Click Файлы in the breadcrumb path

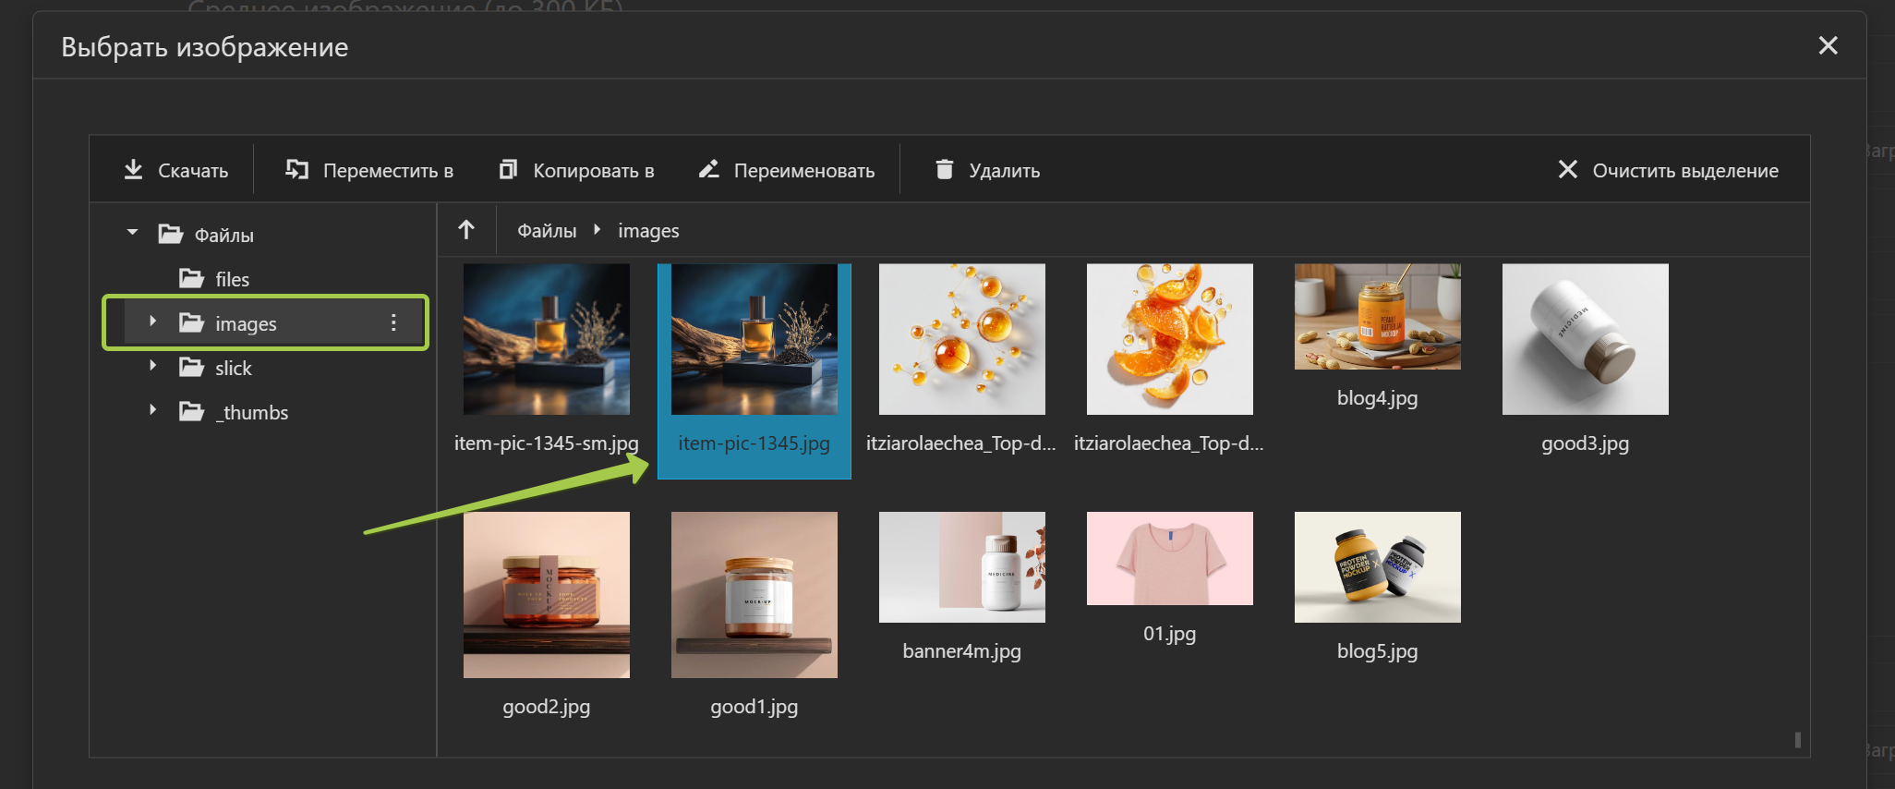pos(547,231)
